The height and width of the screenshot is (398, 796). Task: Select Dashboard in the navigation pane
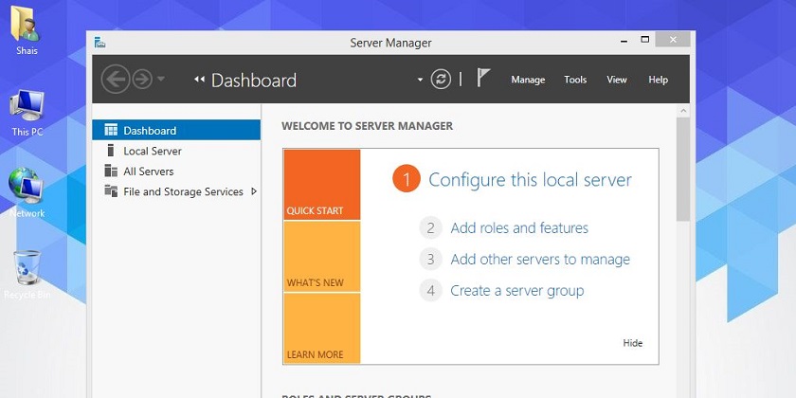(176, 130)
